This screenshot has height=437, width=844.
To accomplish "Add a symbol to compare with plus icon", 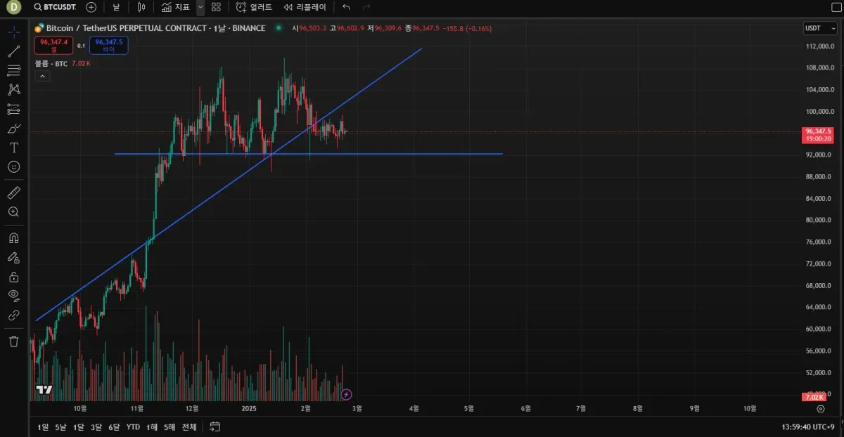I will (x=91, y=7).
